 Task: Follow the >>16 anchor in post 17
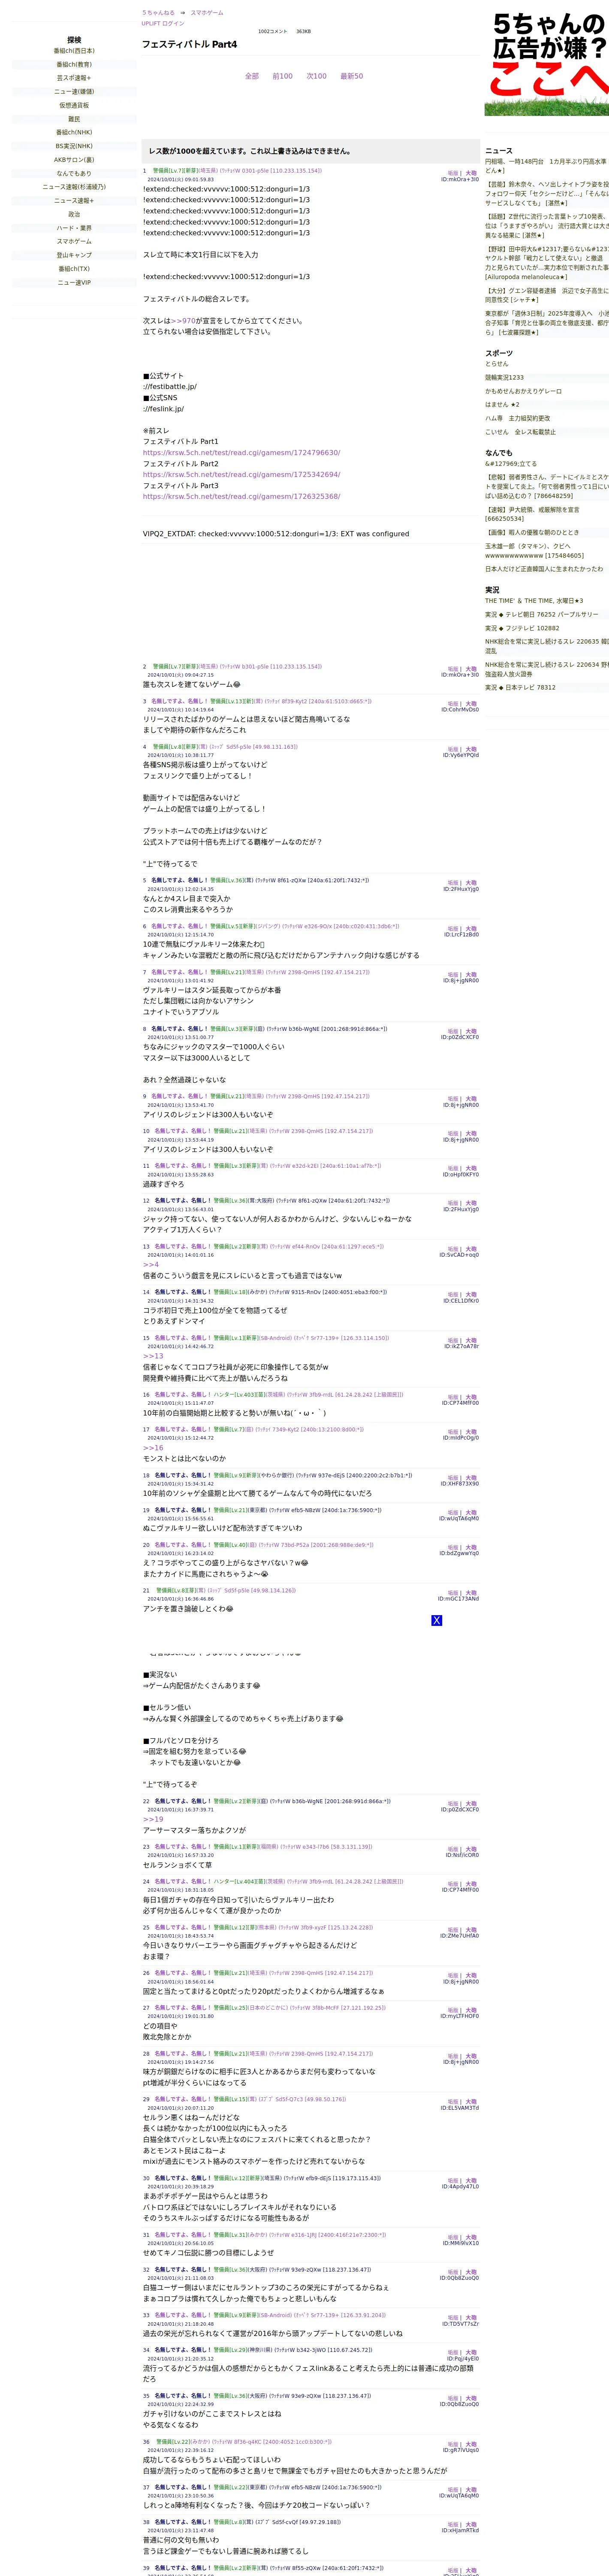pyautogui.click(x=153, y=1448)
